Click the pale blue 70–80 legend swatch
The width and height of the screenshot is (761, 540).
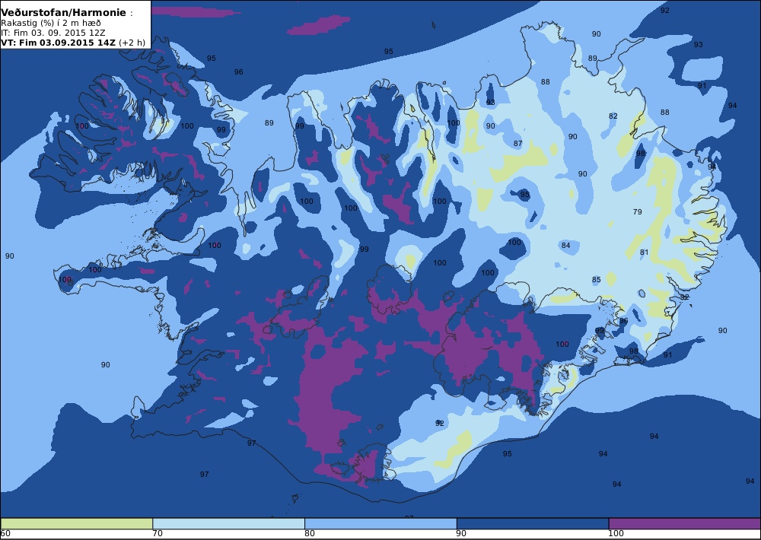pyautogui.click(x=228, y=523)
